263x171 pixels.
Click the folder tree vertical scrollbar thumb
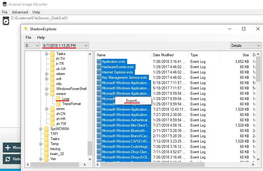[x=90, y=148]
